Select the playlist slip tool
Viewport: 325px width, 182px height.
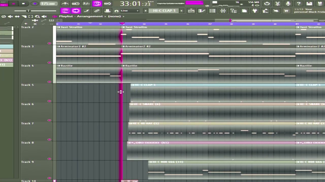pyautogui.click(x=17, y=16)
